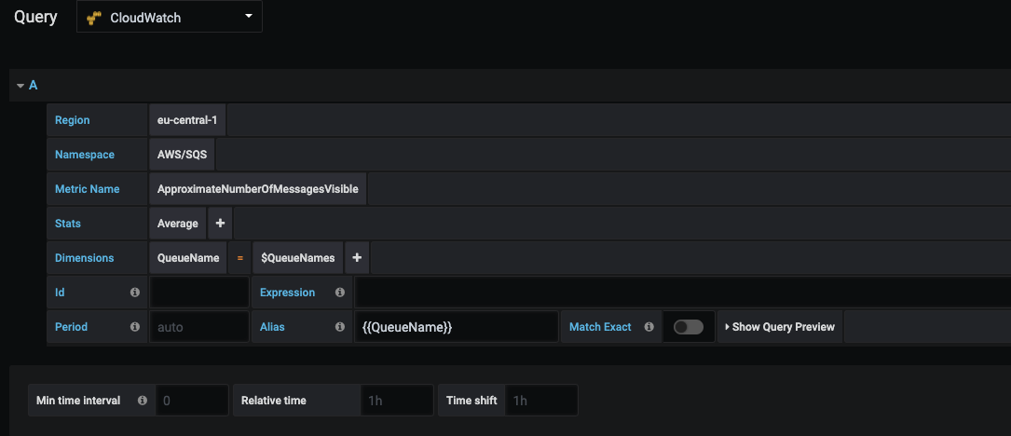Click the ApproximateNumberOfMessagesVisible metric name

(x=258, y=189)
